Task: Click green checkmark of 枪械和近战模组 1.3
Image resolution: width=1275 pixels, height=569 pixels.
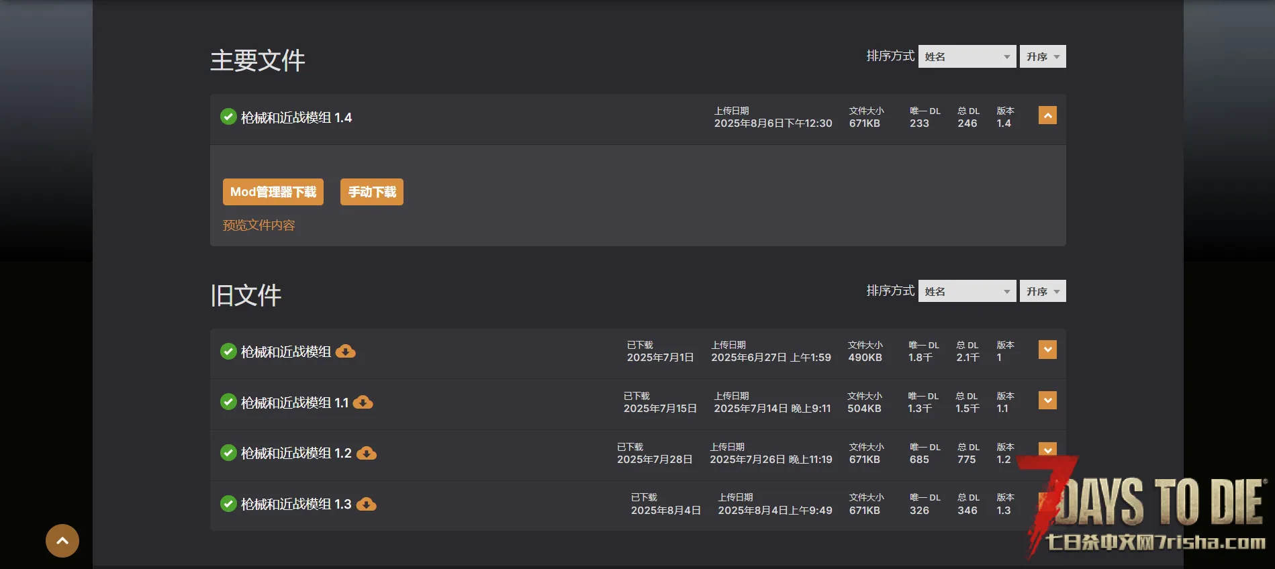Action: [x=228, y=504]
